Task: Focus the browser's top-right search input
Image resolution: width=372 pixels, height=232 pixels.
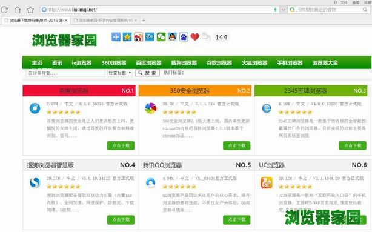Action: tap(328, 10)
